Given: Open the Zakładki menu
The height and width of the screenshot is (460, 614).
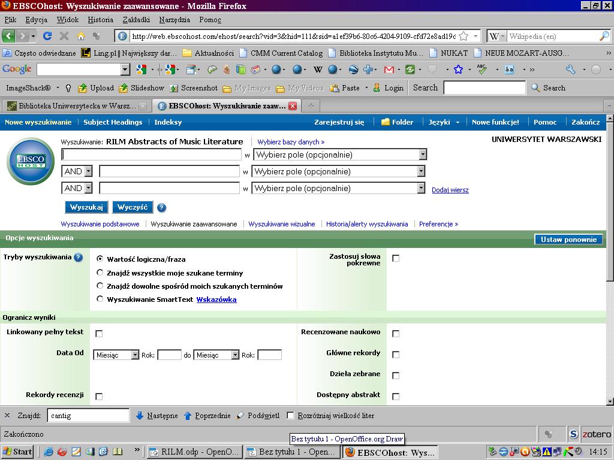Looking at the screenshot, I should coord(136,20).
